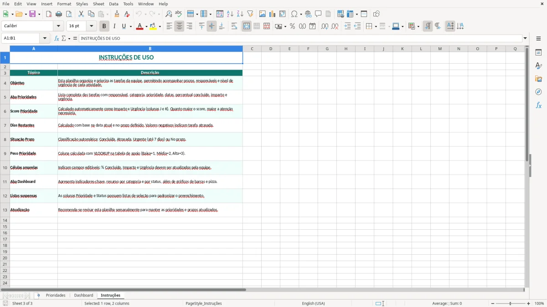Insert Image icon in toolbar
547x307 pixels.
pyautogui.click(x=263, y=14)
